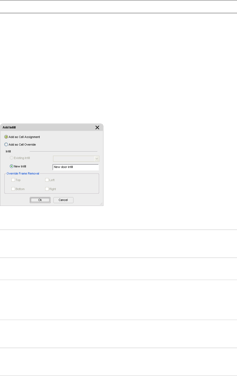Click the Add Infill dialog title
Image resolution: width=237 pixels, height=376 pixels.
(x=9, y=128)
